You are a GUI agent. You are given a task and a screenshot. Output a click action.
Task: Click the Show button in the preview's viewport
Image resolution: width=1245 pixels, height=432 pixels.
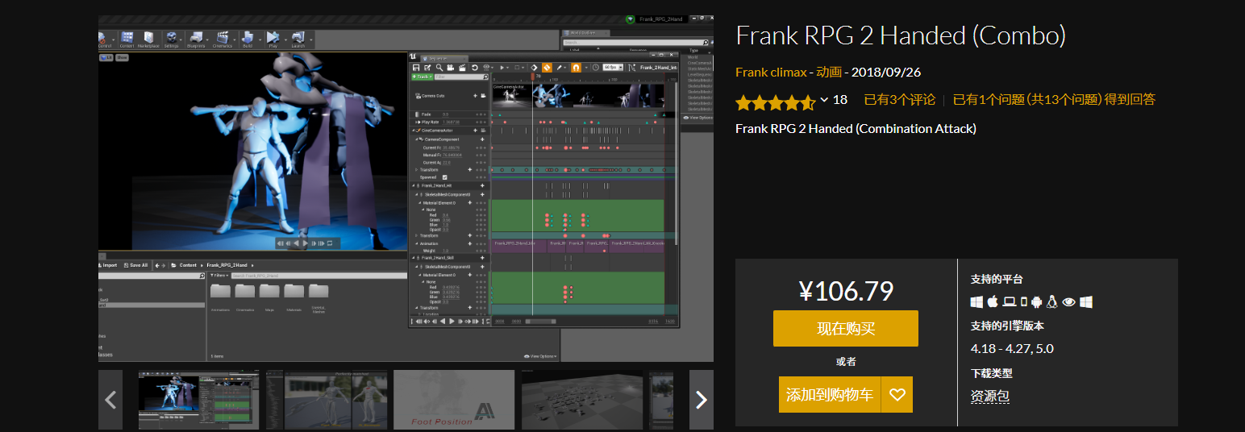click(122, 57)
